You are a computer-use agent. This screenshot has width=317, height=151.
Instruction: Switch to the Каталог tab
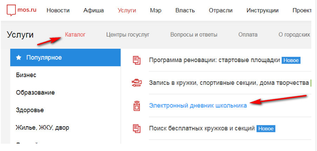tap(75, 35)
